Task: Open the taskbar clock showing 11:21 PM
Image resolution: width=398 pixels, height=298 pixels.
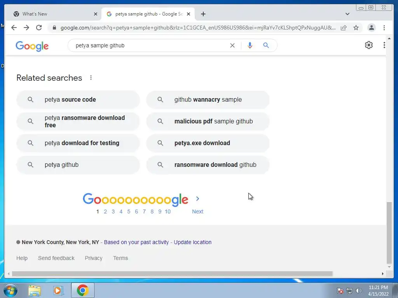Action: pyautogui.click(x=378, y=291)
